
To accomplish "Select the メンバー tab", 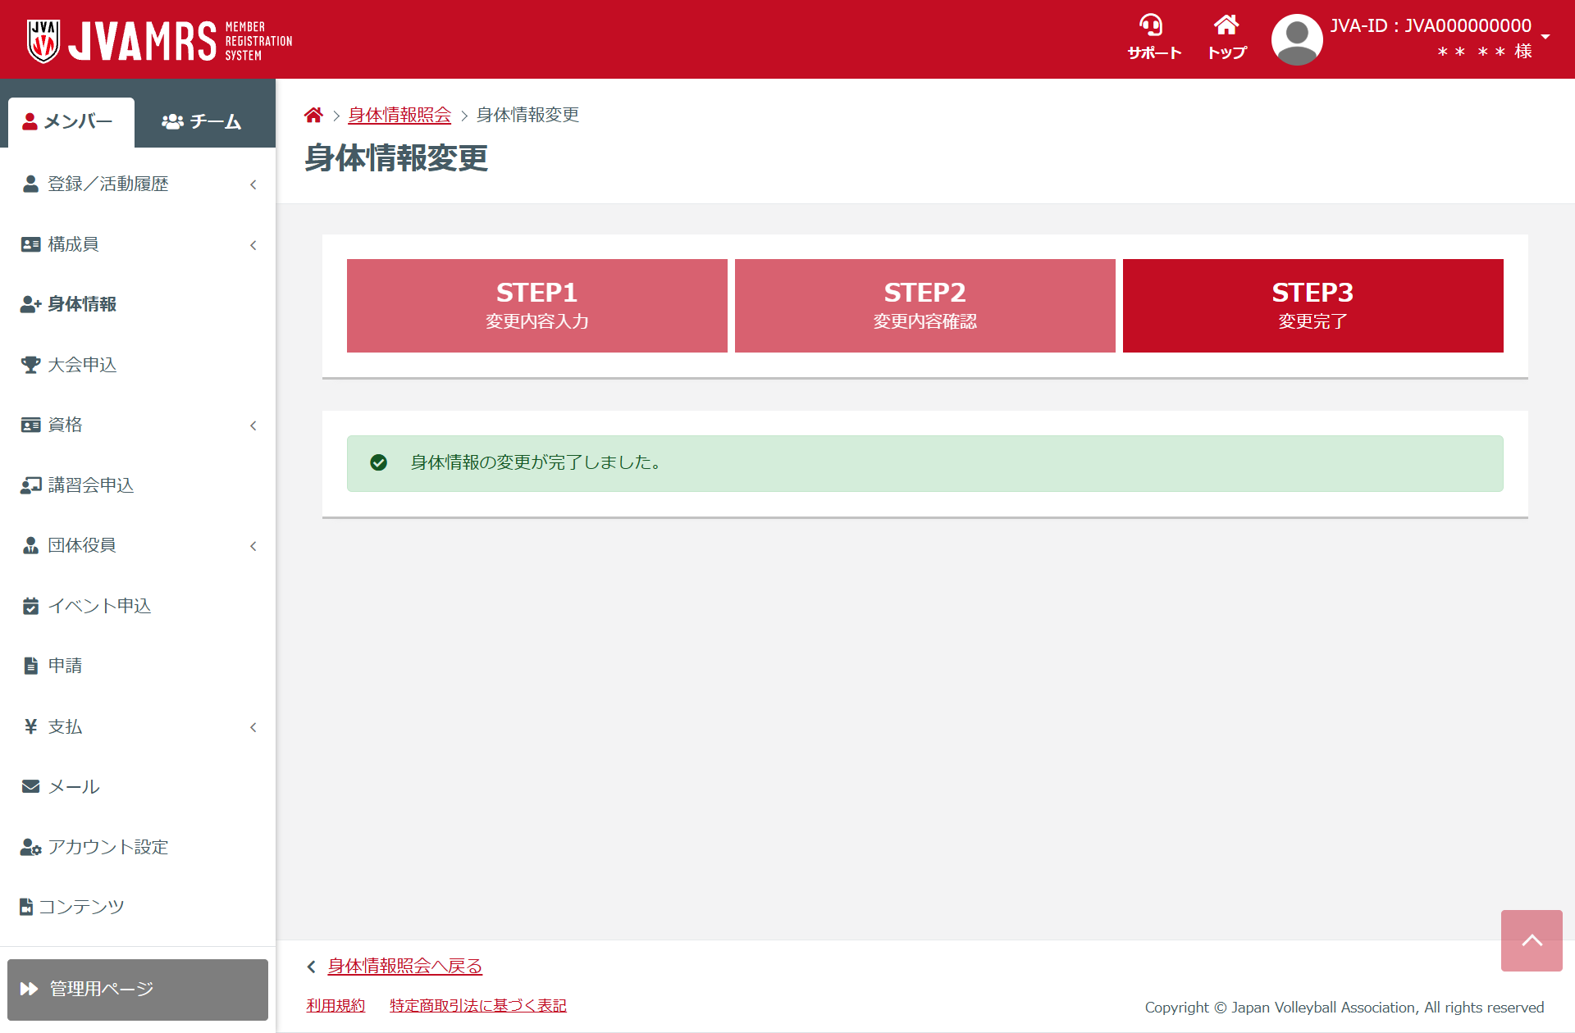I will coord(70,122).
